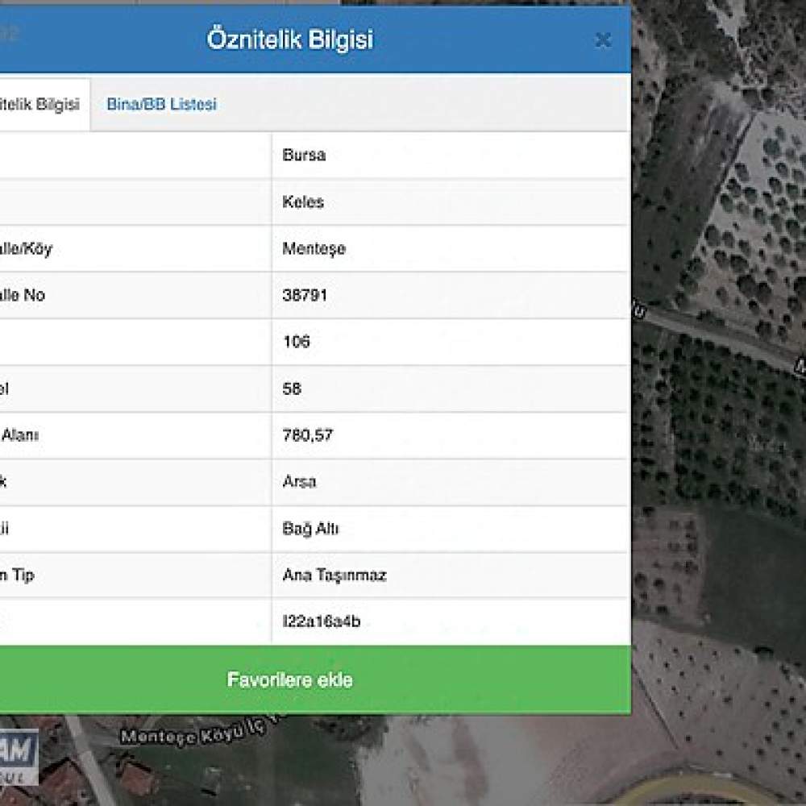
Task: Select the value "Menteşe"
Action: pyautogui.click(x=314, y=249)
